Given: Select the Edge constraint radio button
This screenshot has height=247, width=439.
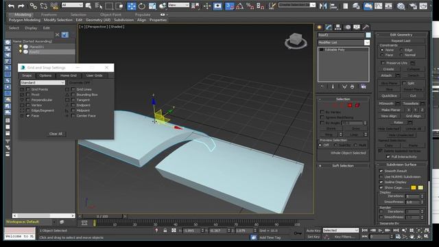Looking at the screenshot, I should point(401,50).
